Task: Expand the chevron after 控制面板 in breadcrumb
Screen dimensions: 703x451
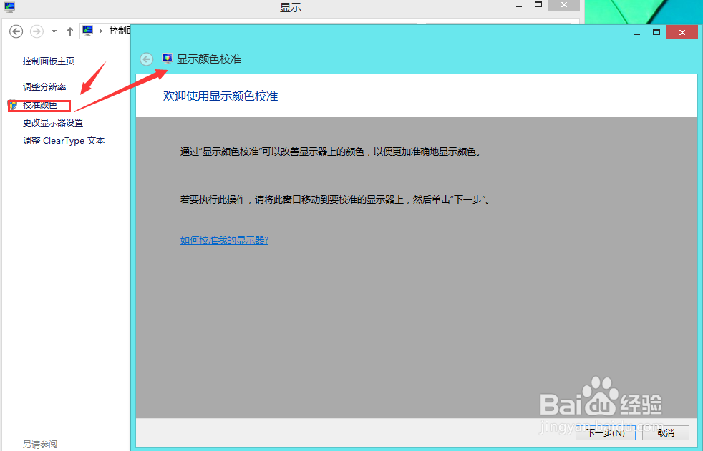Action: tap(132, 30)
